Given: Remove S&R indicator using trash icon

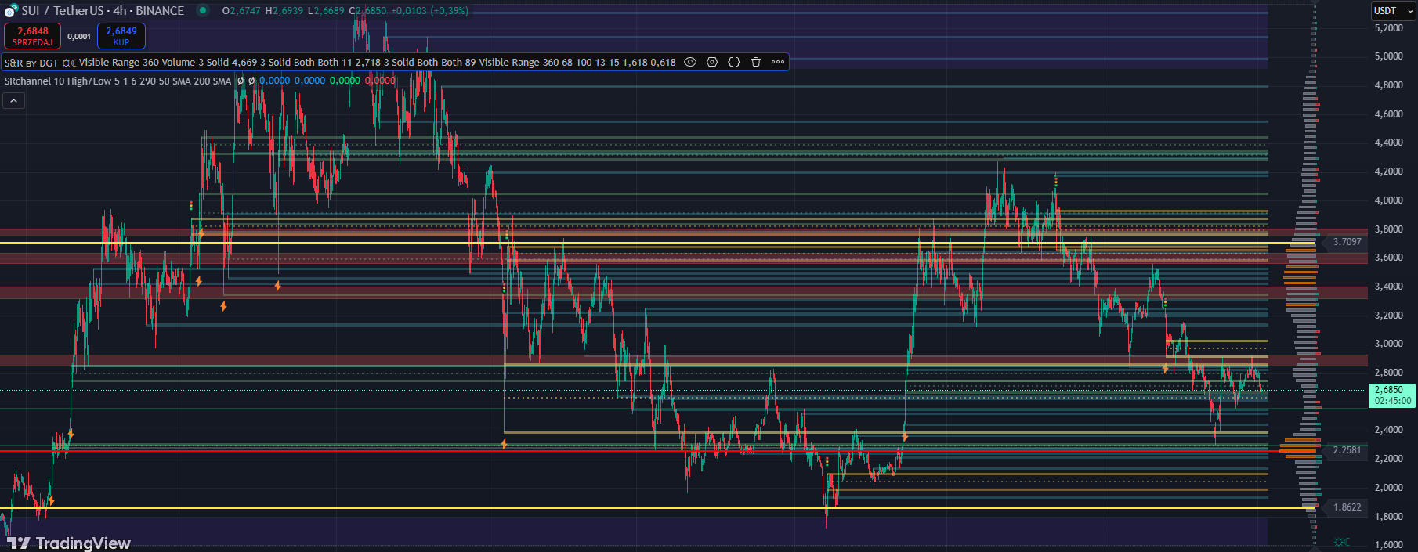Looking at the screenshot, I should click(x=756, y=62).
